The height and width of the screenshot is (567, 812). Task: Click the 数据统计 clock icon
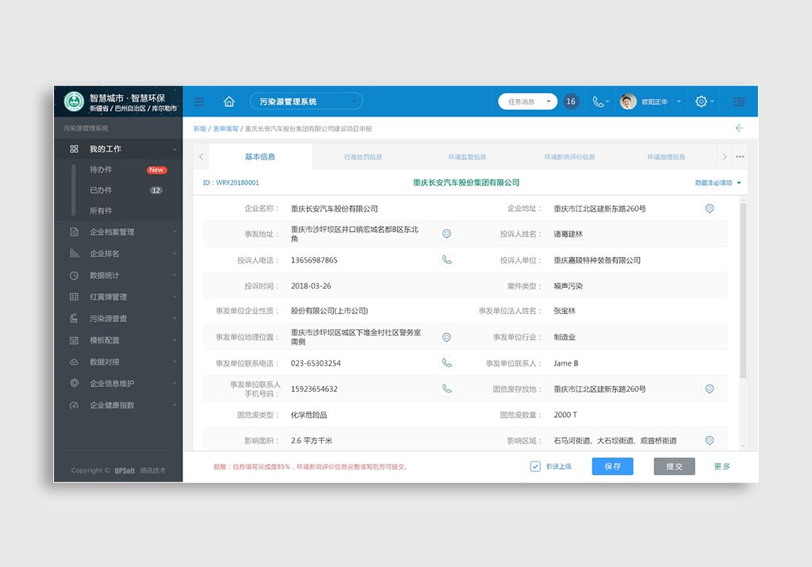point(74,275)
